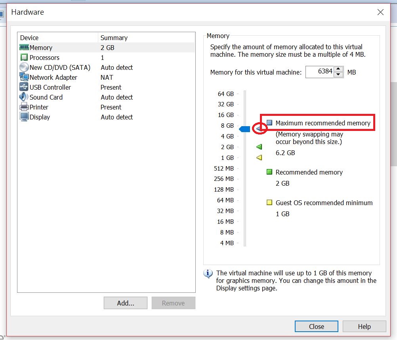397x340 pixels.
Task: Select the Network Adapter row
Action: click(107, 77)
